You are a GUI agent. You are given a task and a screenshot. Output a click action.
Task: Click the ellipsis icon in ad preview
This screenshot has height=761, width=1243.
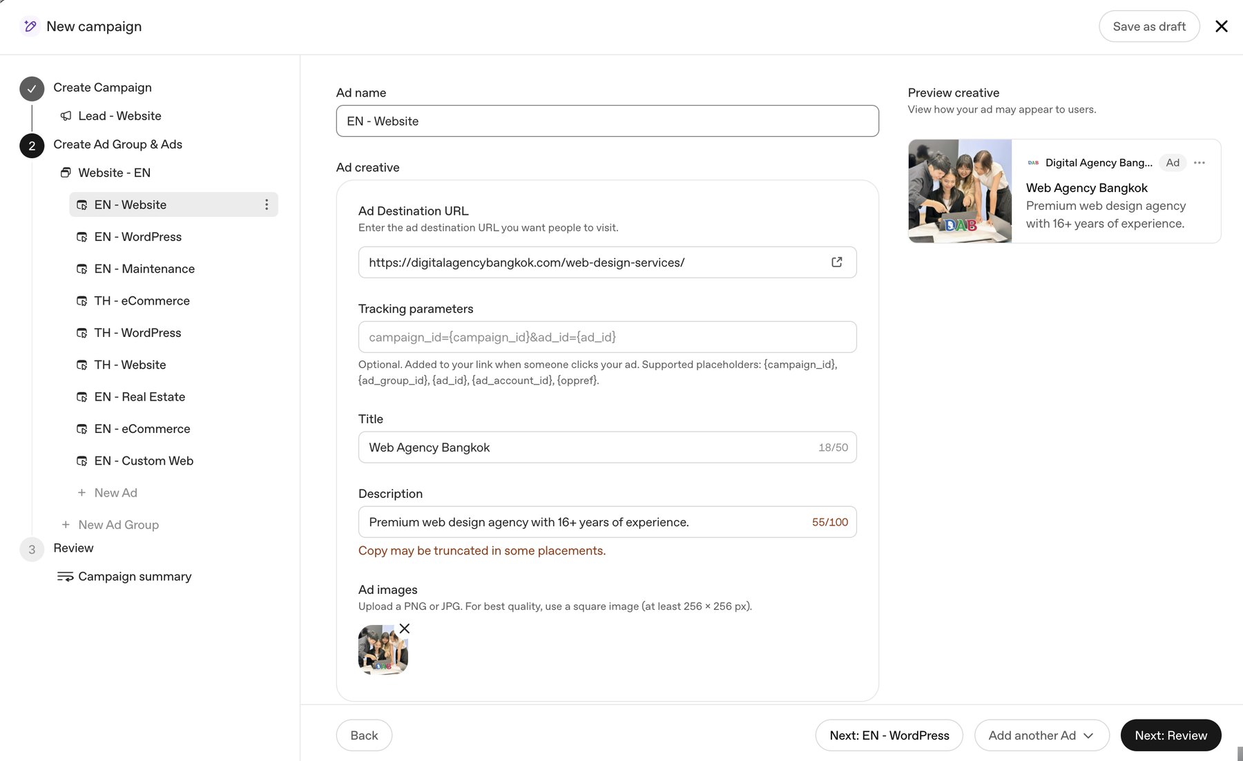pyautogui.click(x=1199, y=163)
